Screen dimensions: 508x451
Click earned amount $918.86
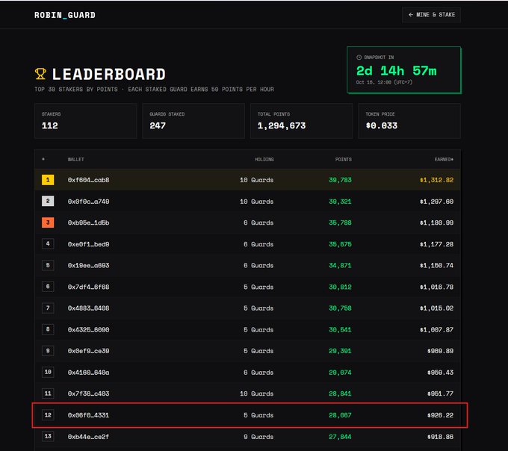click(x=441, y=437)
